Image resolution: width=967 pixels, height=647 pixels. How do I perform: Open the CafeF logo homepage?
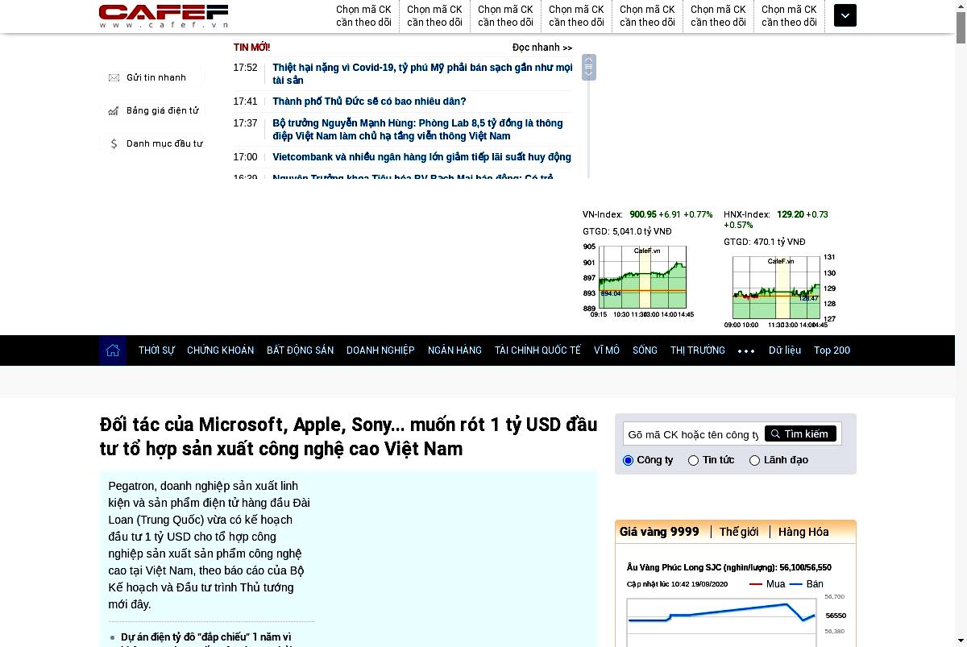click(x=164, y=16)
